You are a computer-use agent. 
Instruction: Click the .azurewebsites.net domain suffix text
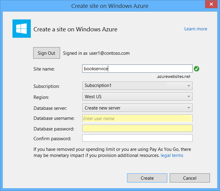pyautogui.click(x=173, y=77)
